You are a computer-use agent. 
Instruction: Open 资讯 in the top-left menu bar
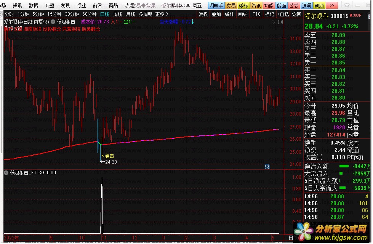point(17,5)
